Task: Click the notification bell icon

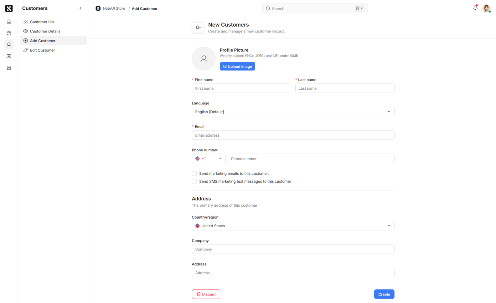Action: pos(475,8)
